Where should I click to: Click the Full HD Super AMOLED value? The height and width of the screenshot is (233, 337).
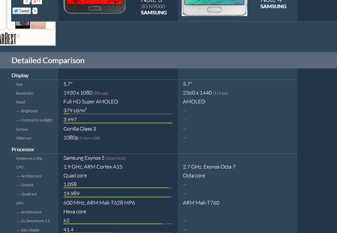pyautogui.click(x=91, y=101)
